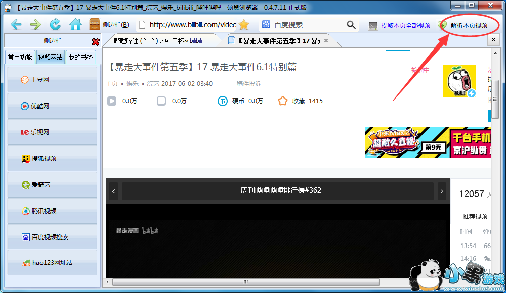Click the Baidu paw icon in search box
Viewport: 506px width, 293px height.
pos(266,24)
